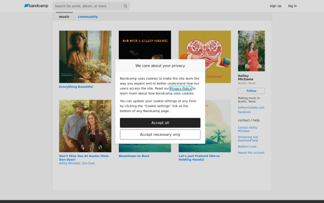The image size is (324, 203).
Task: Open the Everything Beautiful album cover
Action: click(85, 57)
